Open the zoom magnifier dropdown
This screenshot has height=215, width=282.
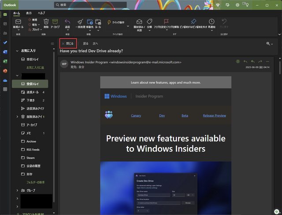point(269,44)
